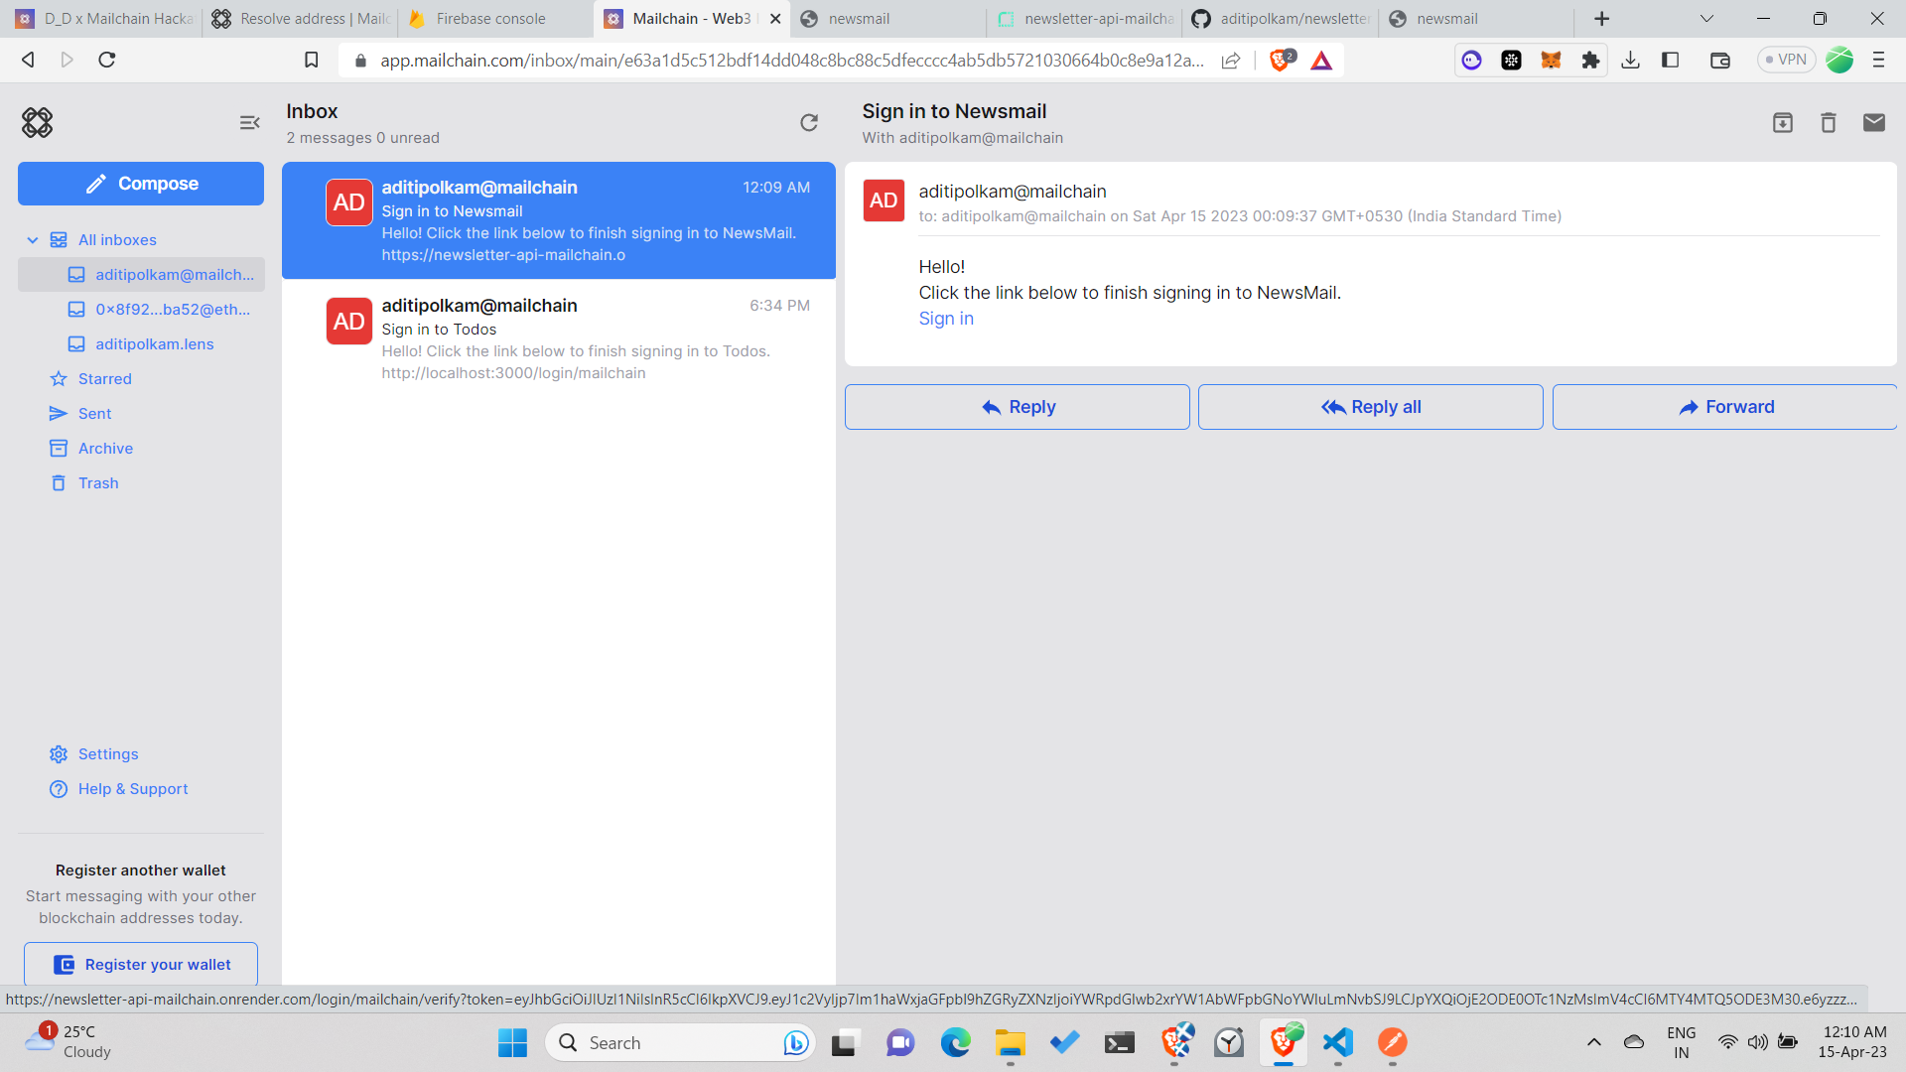
Task: Select the Trash folder
Action: coord(98,483)
